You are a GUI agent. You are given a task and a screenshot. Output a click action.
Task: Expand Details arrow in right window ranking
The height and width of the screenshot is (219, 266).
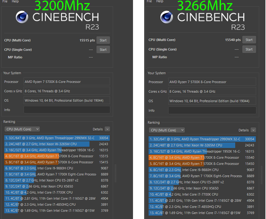(x=253, y=130)
